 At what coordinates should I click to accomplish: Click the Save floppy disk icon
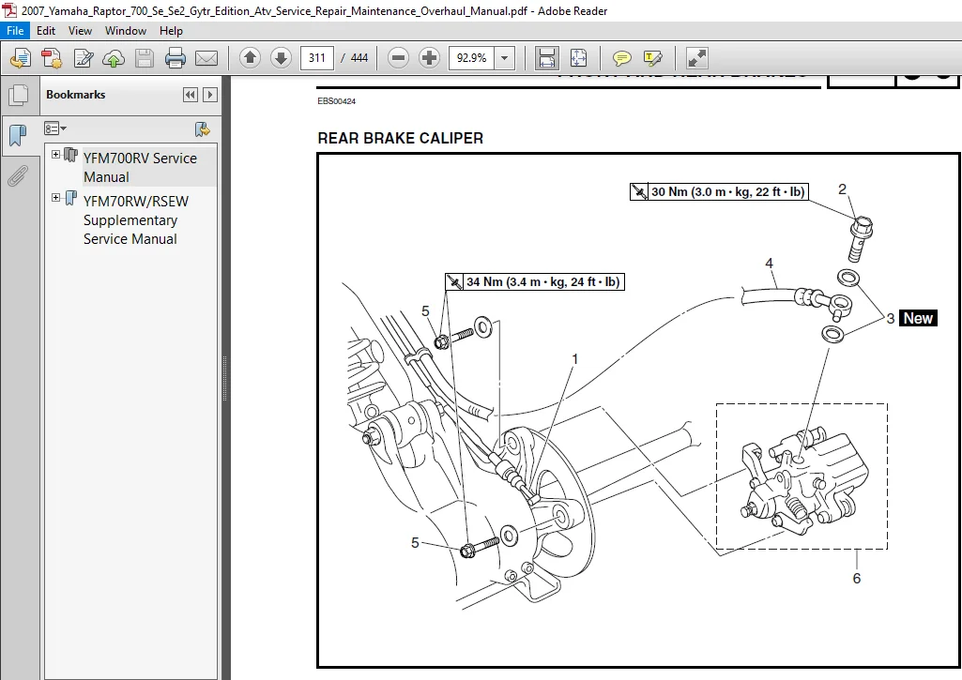(145, 58)
